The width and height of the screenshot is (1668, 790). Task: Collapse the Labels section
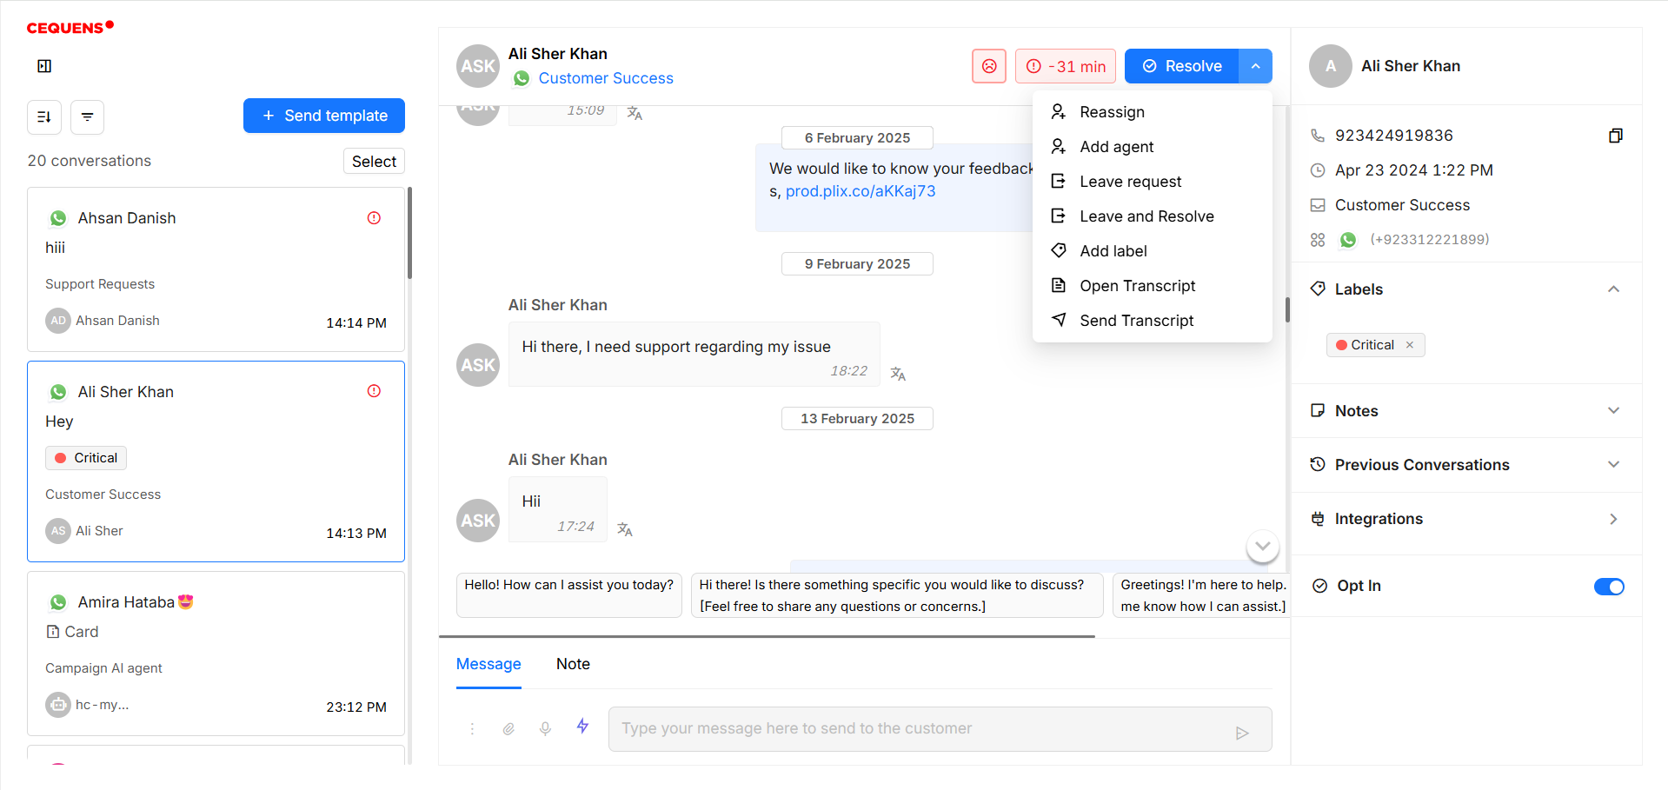pyautogui.click(x=1613, y=289)
